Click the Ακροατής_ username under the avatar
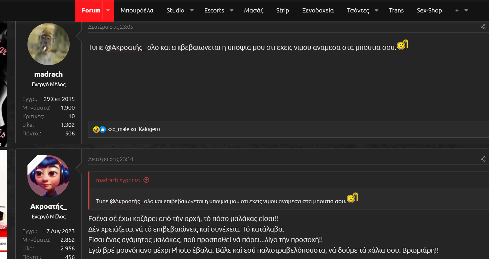 click(x=49, y=206)
